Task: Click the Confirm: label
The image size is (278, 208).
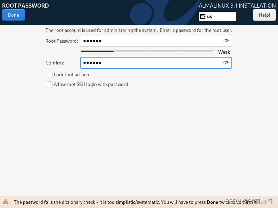Action: tap(55, 63)
